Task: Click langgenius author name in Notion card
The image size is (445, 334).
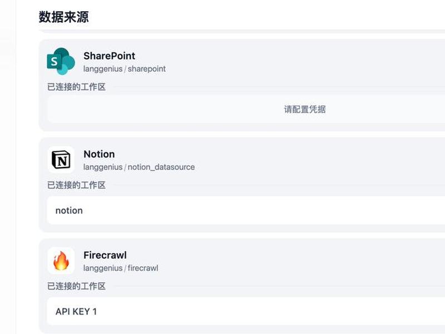Action: tap(103, 168)
